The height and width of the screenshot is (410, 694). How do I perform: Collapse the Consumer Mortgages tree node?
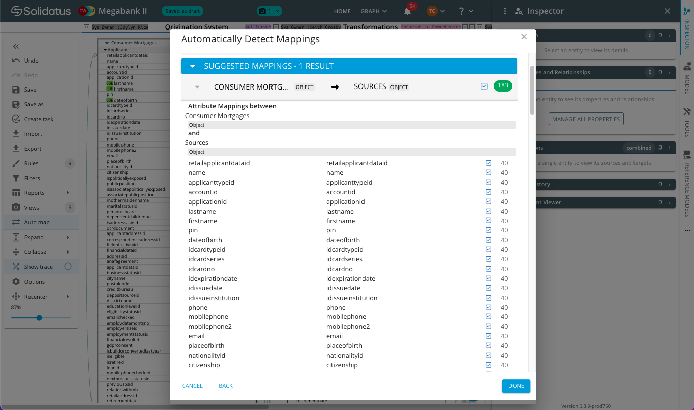107,43
